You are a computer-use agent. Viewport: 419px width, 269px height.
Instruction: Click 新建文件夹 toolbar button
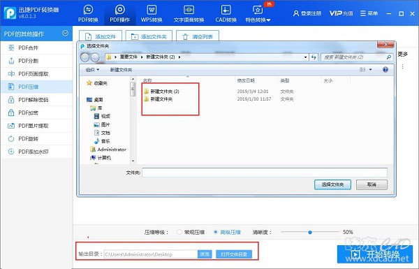pyautogui.click(x=121, y=70)
